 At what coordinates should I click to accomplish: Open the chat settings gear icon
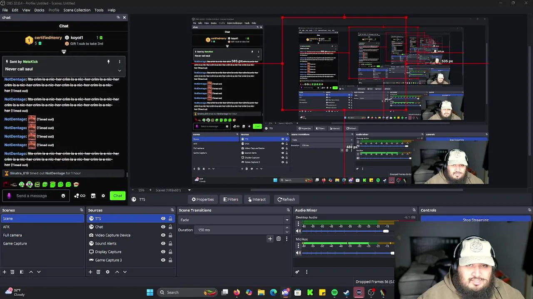pyautogui.click(x=103, y=196)
